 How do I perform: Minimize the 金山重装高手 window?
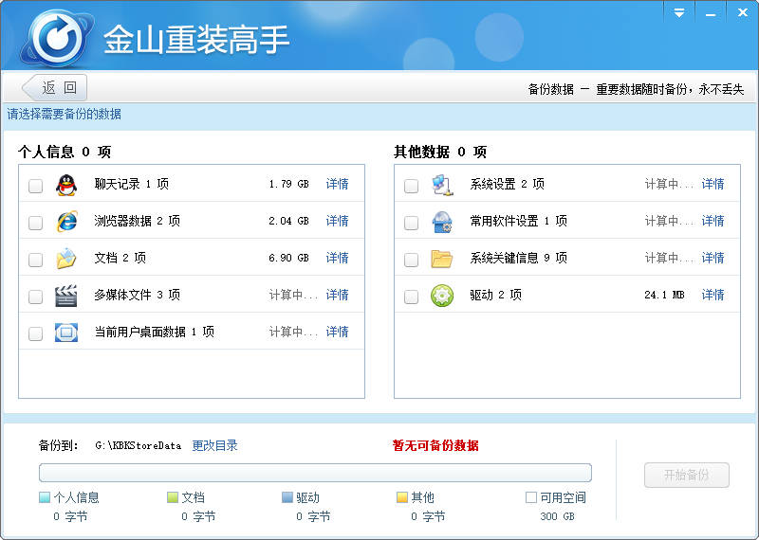click(x=711, y=13)
